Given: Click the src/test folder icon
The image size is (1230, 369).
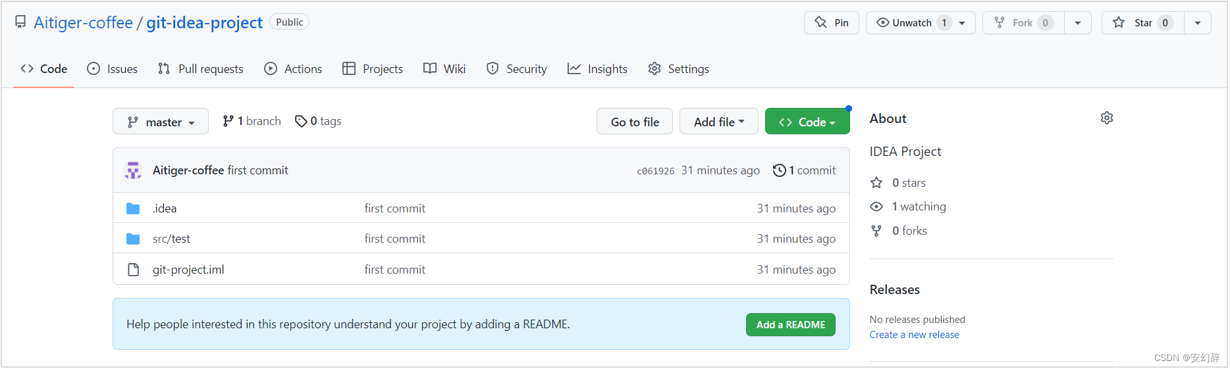Looking at the screenshot, I should (133, 239).
